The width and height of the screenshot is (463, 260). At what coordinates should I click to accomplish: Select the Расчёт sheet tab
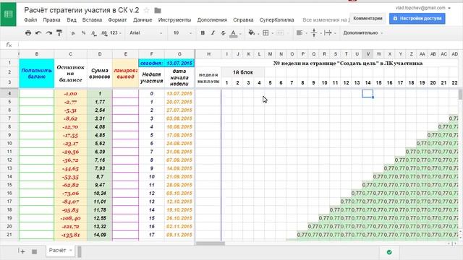(60, 251)
